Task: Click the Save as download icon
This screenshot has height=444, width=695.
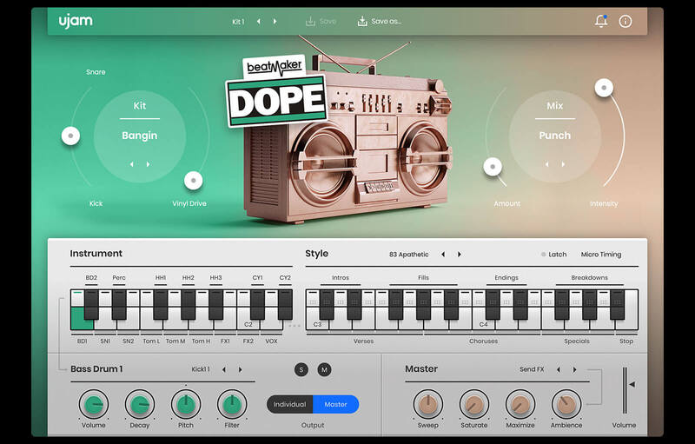Action: click(362, 21)
